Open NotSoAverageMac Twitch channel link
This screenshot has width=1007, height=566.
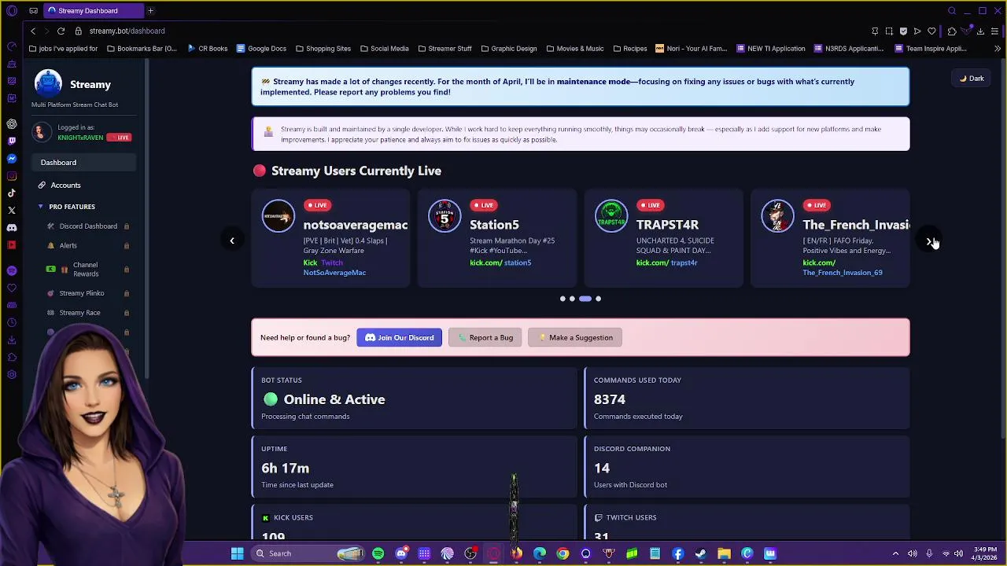click(x=334, y=273)
